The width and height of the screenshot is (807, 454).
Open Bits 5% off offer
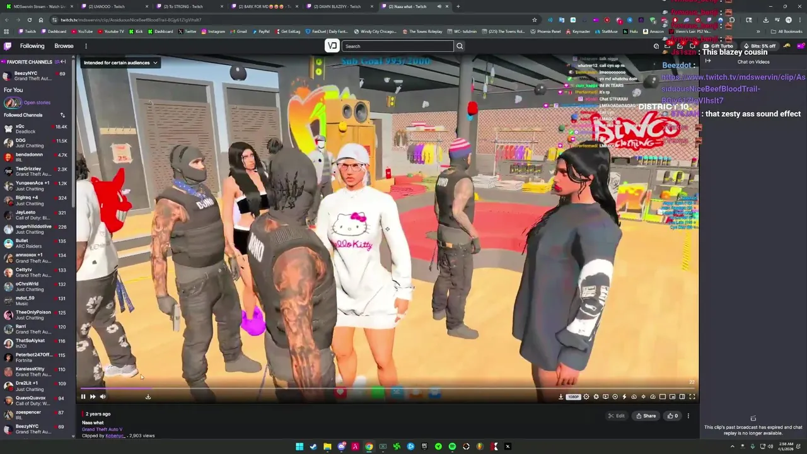tap(760, 46)
